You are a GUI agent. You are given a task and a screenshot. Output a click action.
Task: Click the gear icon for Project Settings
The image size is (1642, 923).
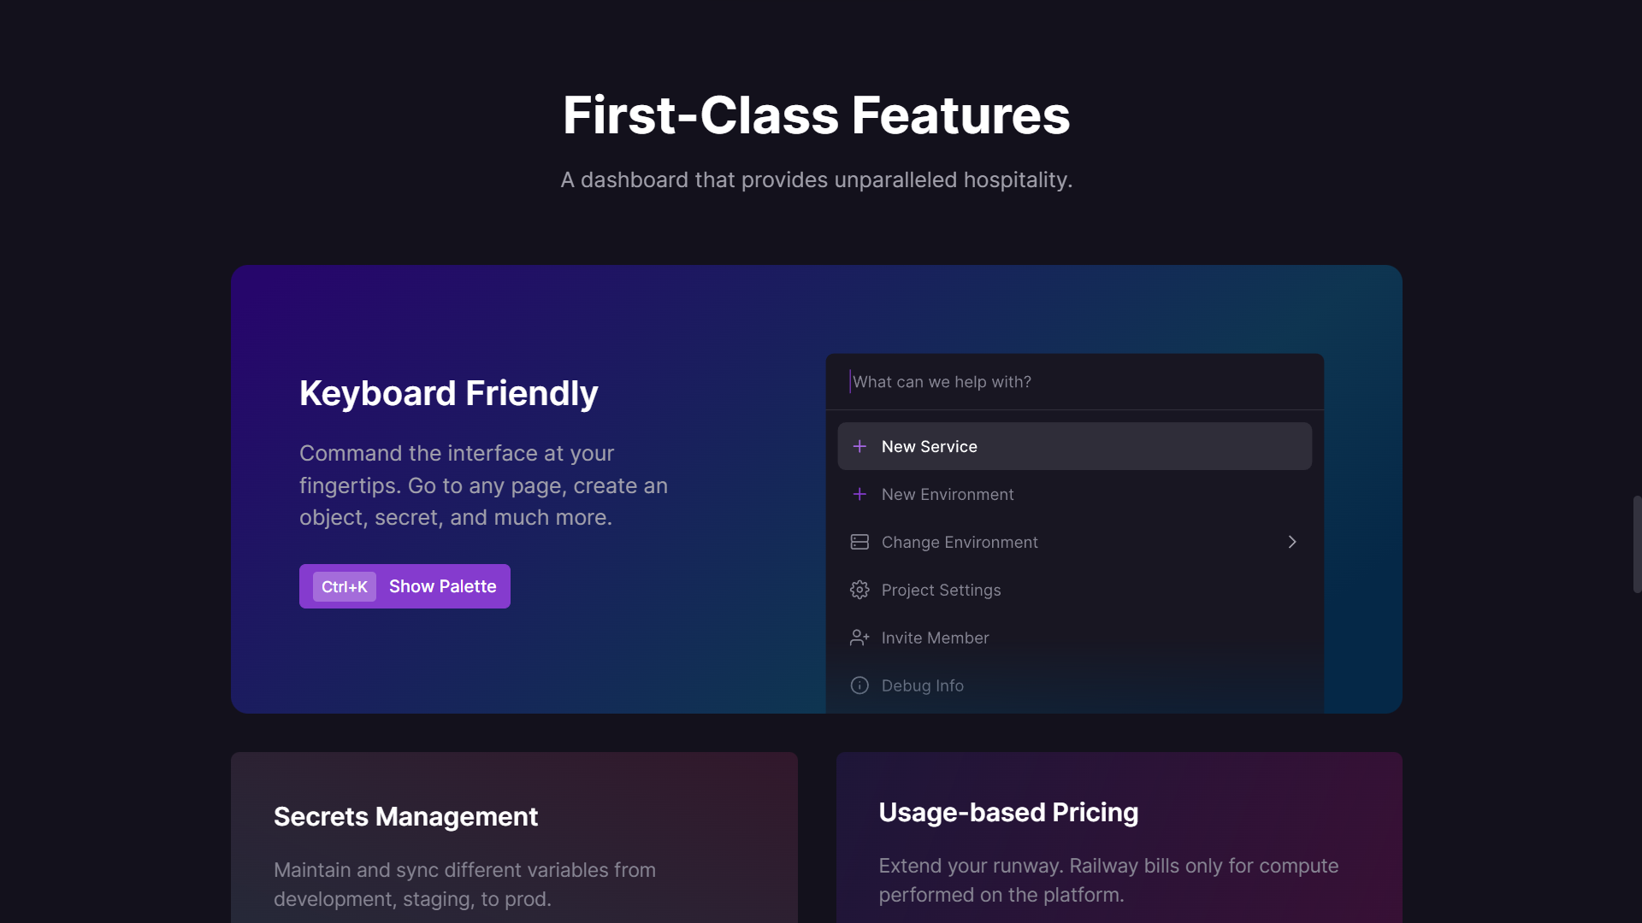(859, 590)
